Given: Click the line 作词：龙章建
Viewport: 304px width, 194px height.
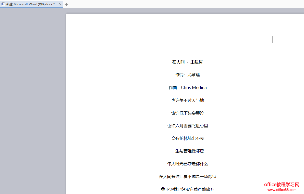Looking at the screenshot, I should coord(188,75).
